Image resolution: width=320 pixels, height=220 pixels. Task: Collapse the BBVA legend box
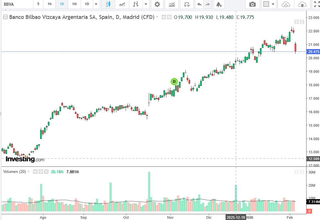pos(5,17)
